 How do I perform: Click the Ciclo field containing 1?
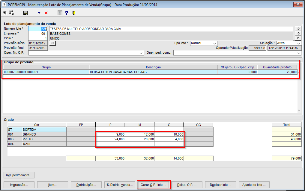(x=38, y=38)
